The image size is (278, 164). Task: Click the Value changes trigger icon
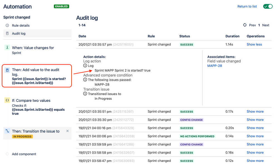tap(7, 47)
